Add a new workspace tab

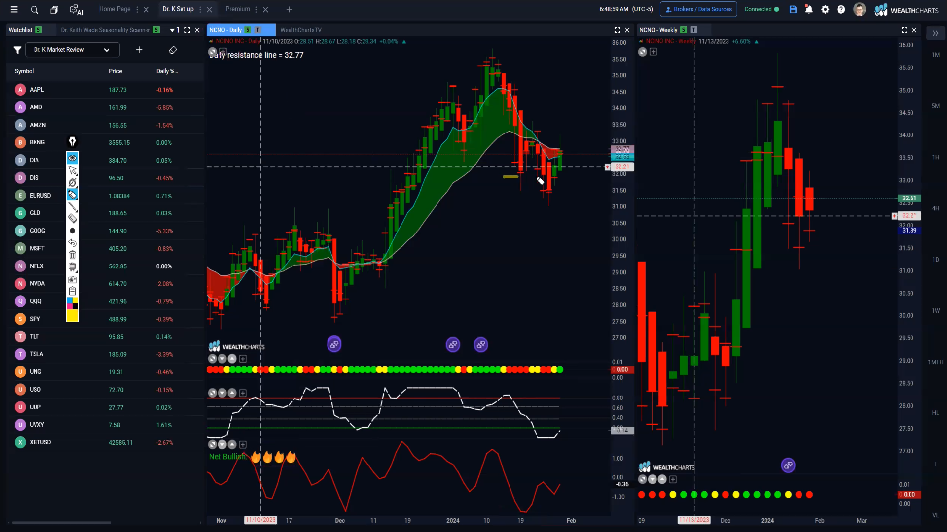pos(290,9)
